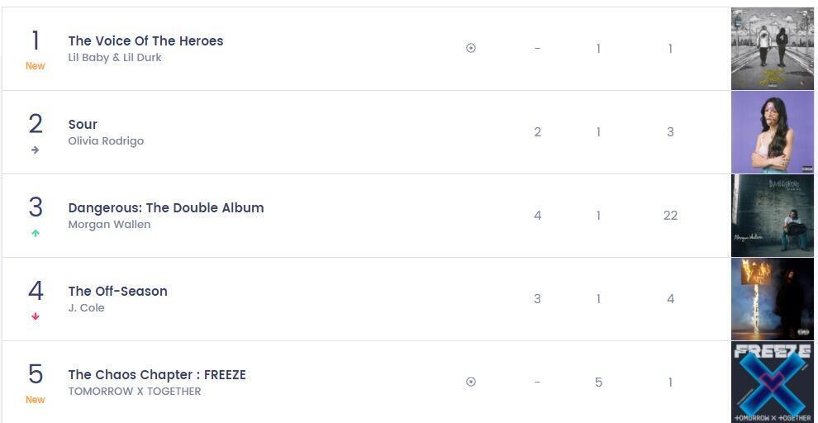The height and width of the screenshot is (423, 818).
Task: Click the red down arrow under rank 4
Action: coord(35,316)
